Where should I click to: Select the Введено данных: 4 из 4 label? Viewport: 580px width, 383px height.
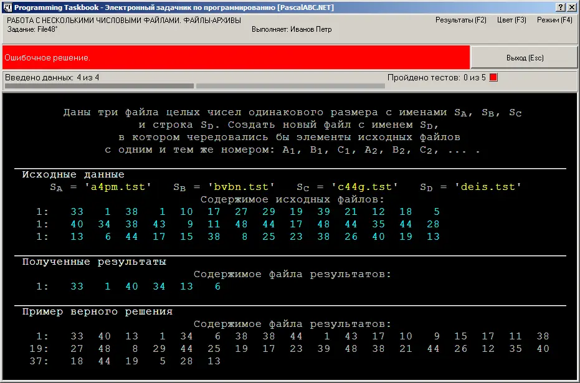coord(52,78)
